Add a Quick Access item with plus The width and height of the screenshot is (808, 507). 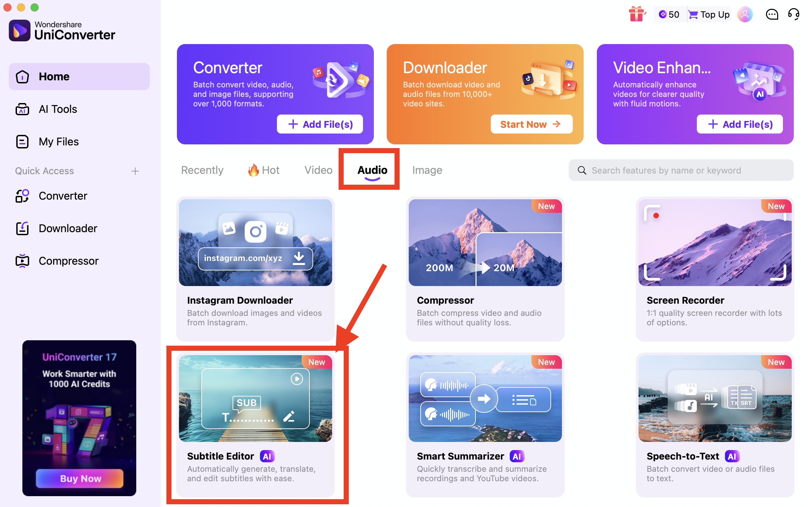pyautogui.click(x=135, y=171)
